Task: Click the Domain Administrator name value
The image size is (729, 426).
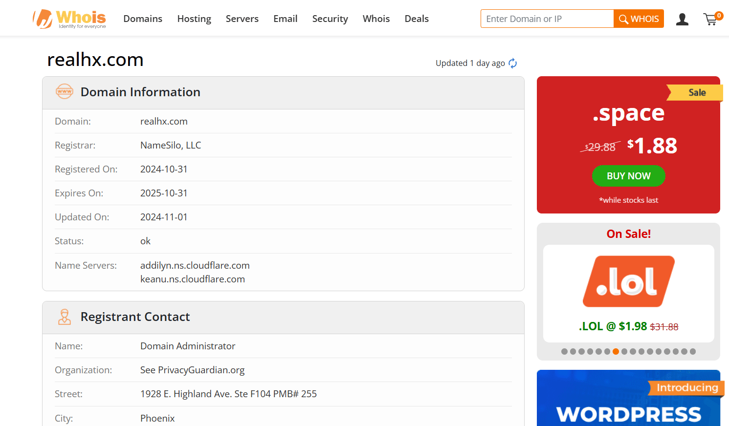Action: click(x=188, y=346)
